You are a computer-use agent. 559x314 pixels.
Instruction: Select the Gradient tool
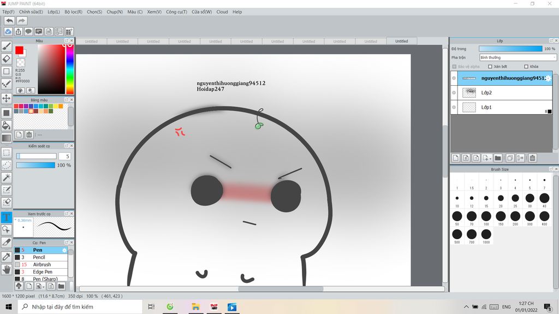[x=7, y=138]
